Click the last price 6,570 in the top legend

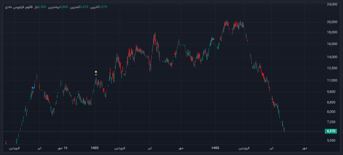(103, 7)
